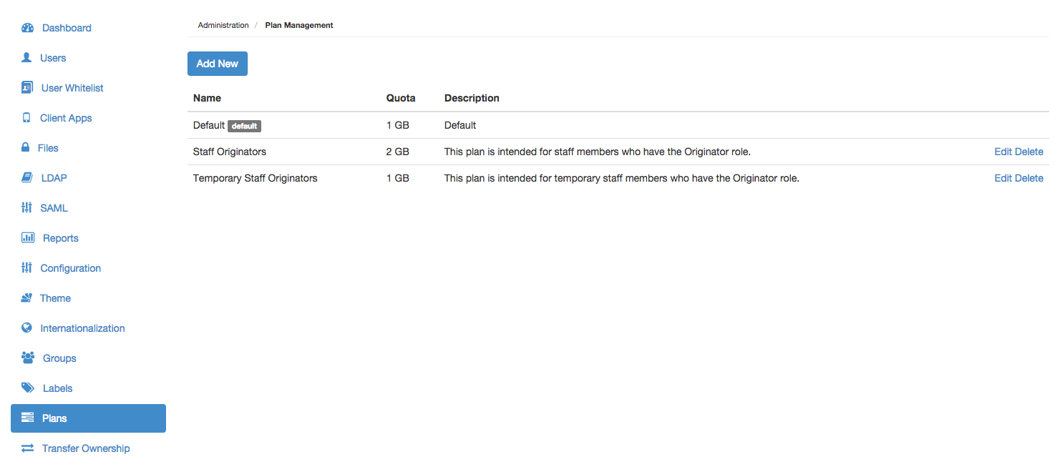Go to the Theme section
Image resolution: width=1060 pixels, height=472 pixels.
click(55, 298)
